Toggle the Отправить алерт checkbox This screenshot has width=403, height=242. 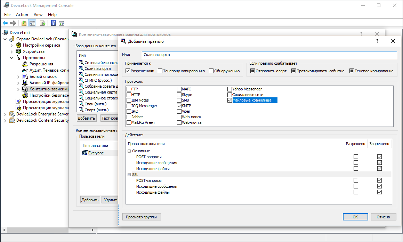253,71
